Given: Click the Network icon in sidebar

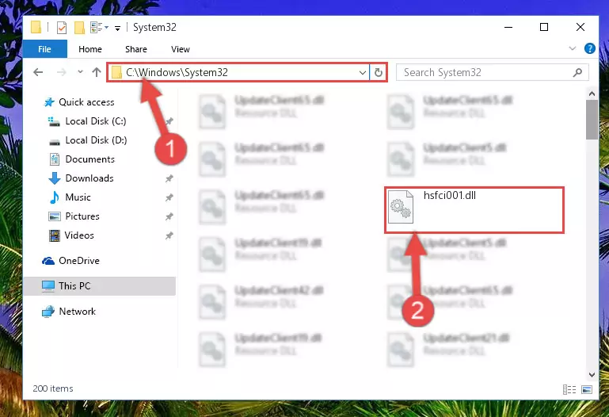Looking at the screenshot, I should 48,312.
